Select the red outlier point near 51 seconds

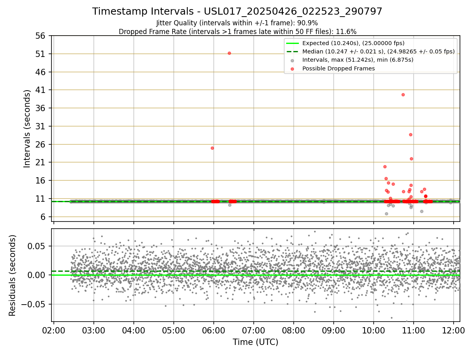click(x=229, y=53)
